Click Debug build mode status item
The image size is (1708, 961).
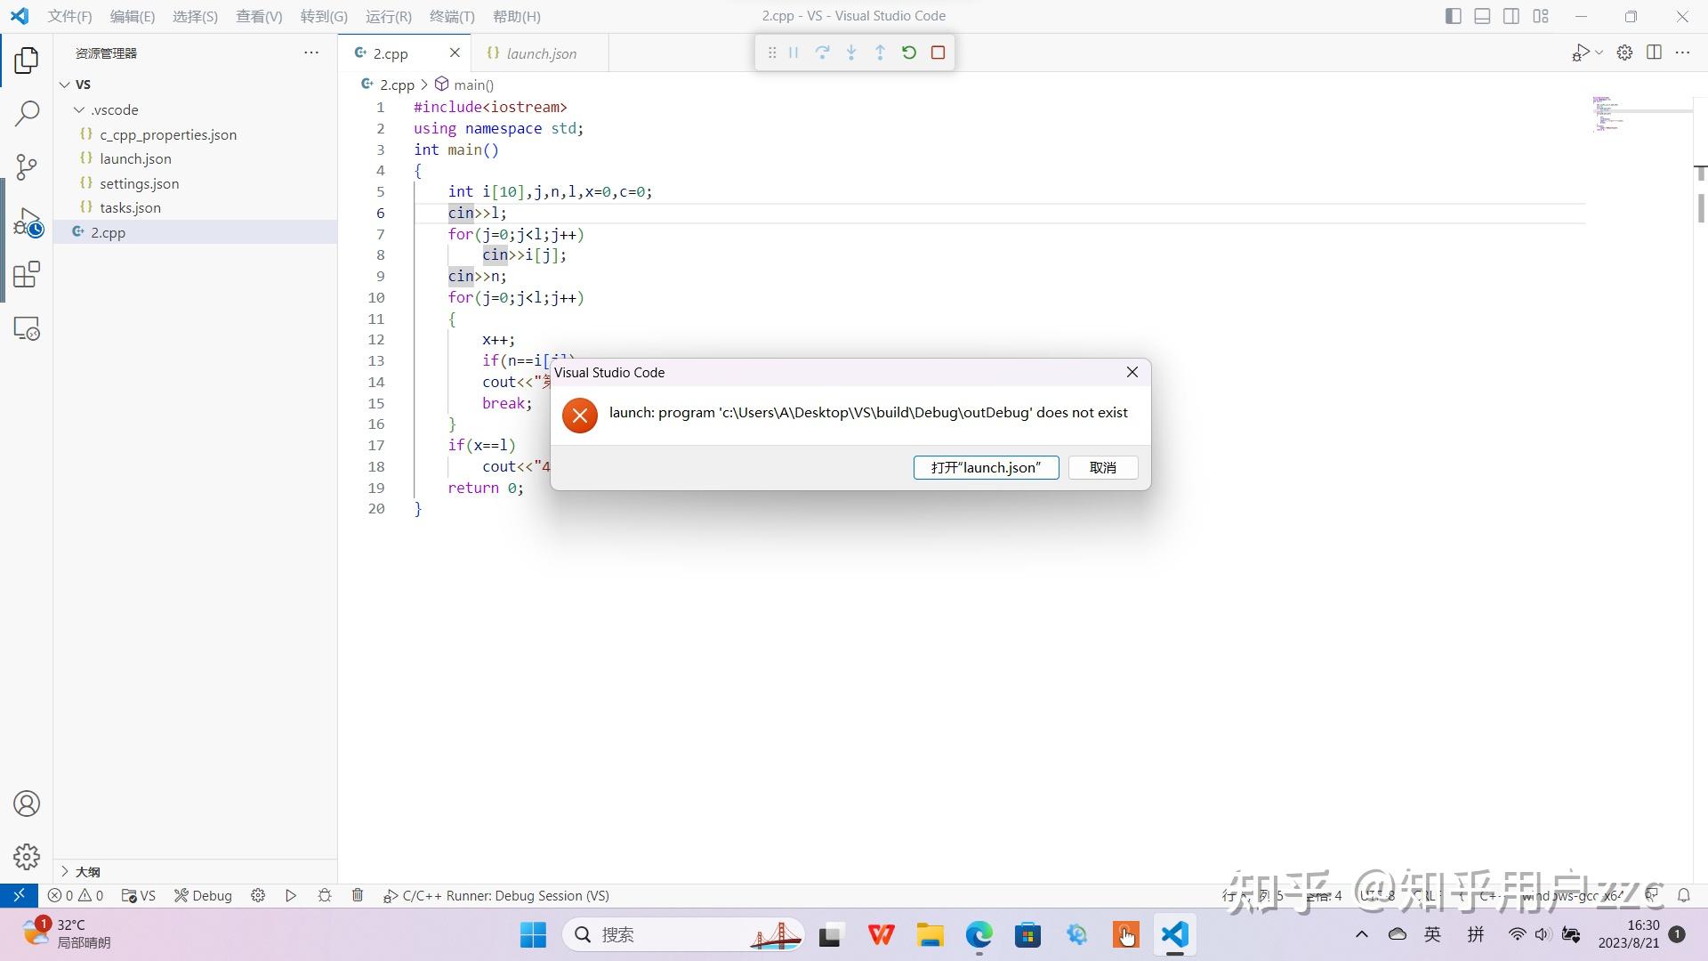(203, 895)
